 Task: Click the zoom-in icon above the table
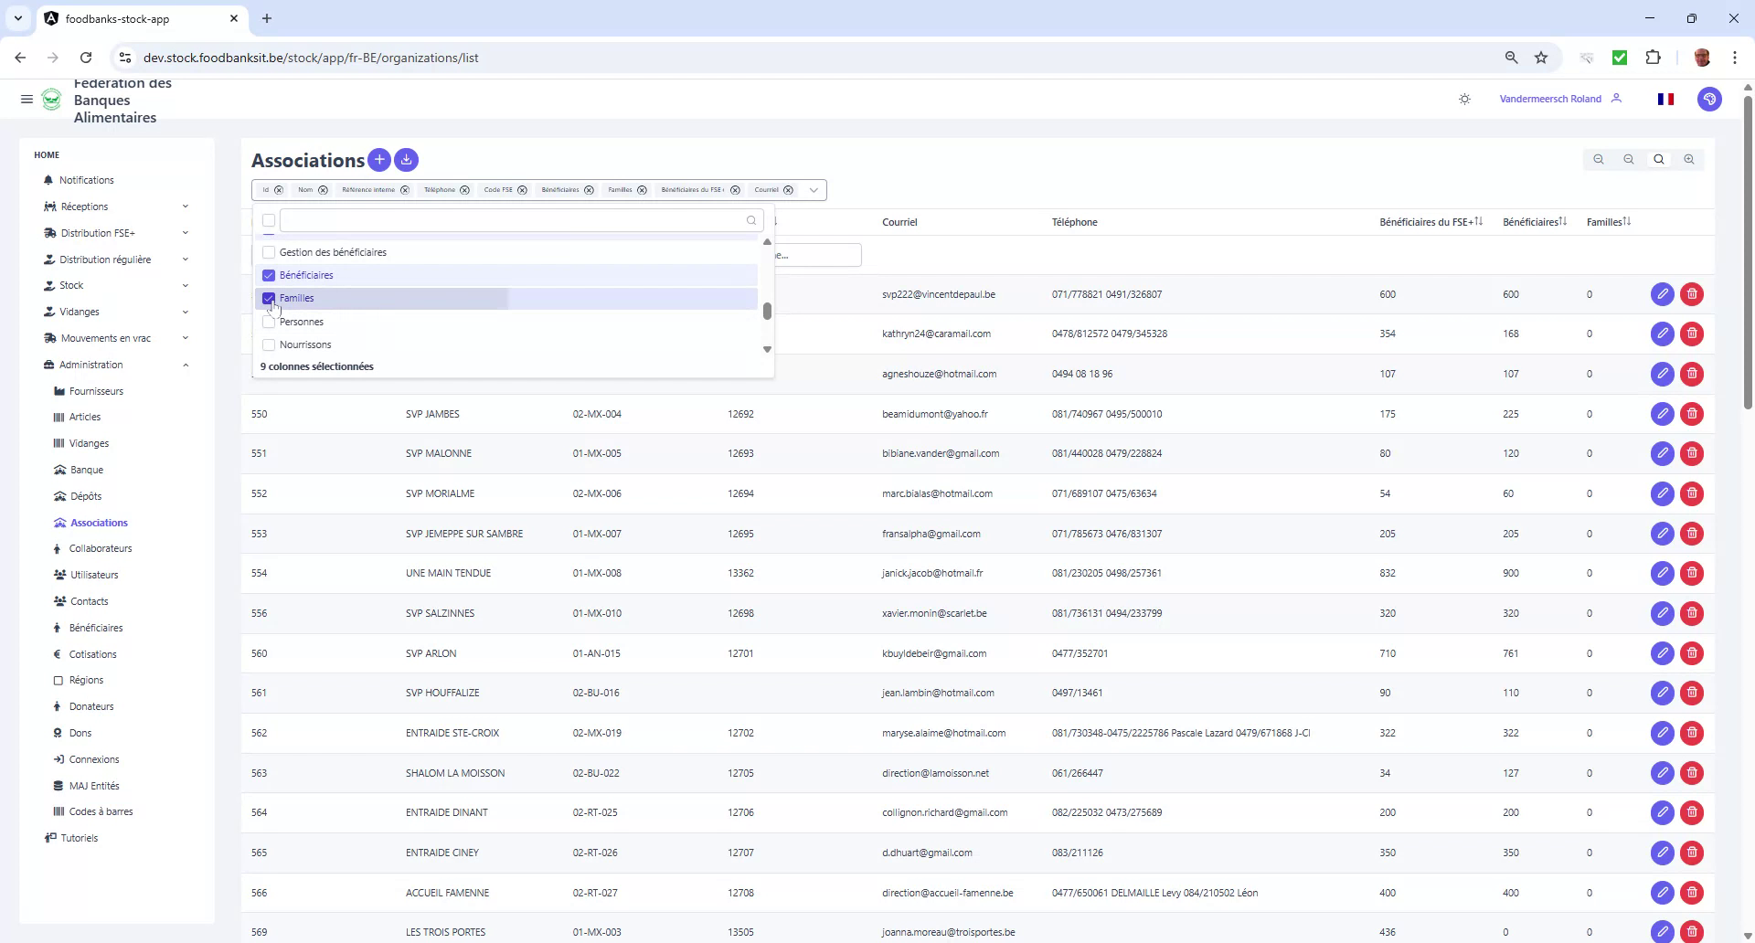1688,159
